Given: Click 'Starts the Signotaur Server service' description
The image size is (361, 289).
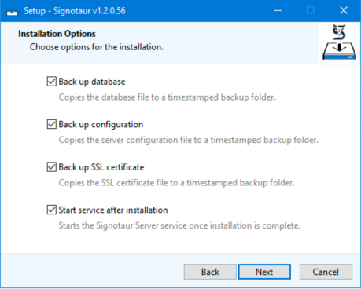Looking at the screenshot, I should [x=179, y=225].
